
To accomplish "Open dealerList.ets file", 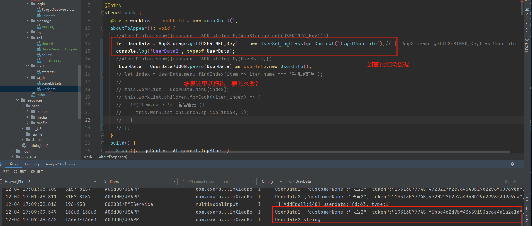I will pyautogui.click(x=52, y=44).
